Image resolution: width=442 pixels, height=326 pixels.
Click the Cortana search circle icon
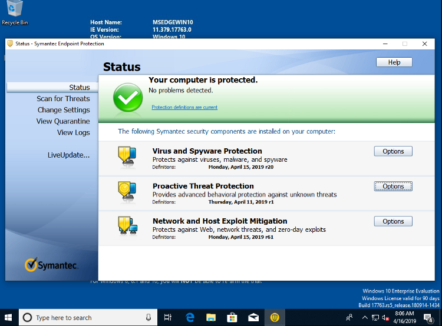click(x=27, y=318)
